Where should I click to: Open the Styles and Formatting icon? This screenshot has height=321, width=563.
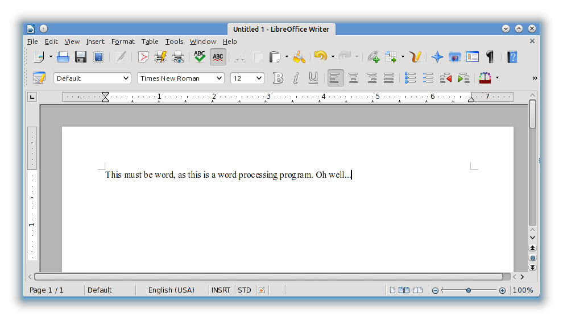[39, 78]
